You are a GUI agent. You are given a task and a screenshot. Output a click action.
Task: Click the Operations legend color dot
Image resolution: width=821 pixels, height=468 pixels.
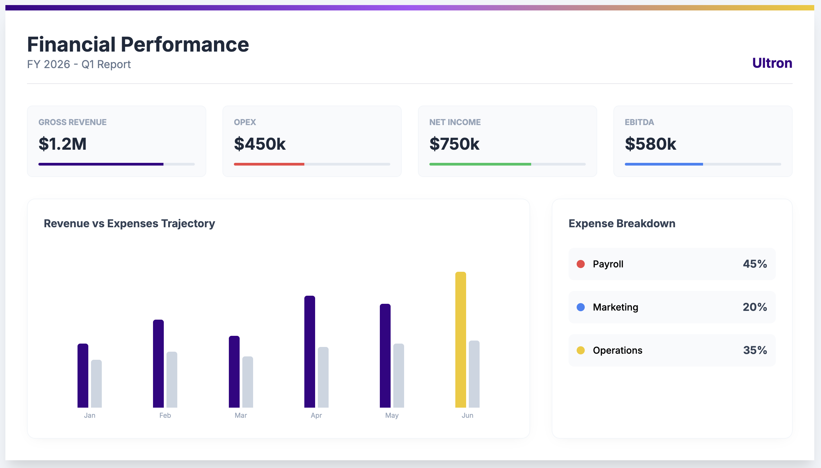[581, 350]
